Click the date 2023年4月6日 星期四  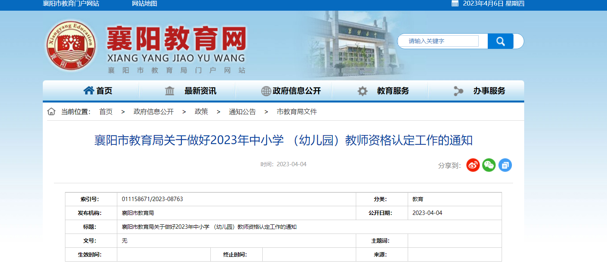(494, 4)
